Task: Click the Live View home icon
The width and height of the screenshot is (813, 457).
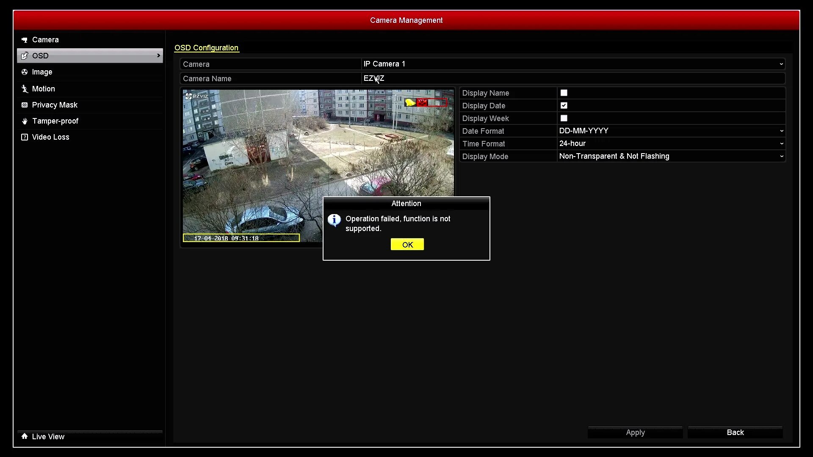Action: click(25, 436)
